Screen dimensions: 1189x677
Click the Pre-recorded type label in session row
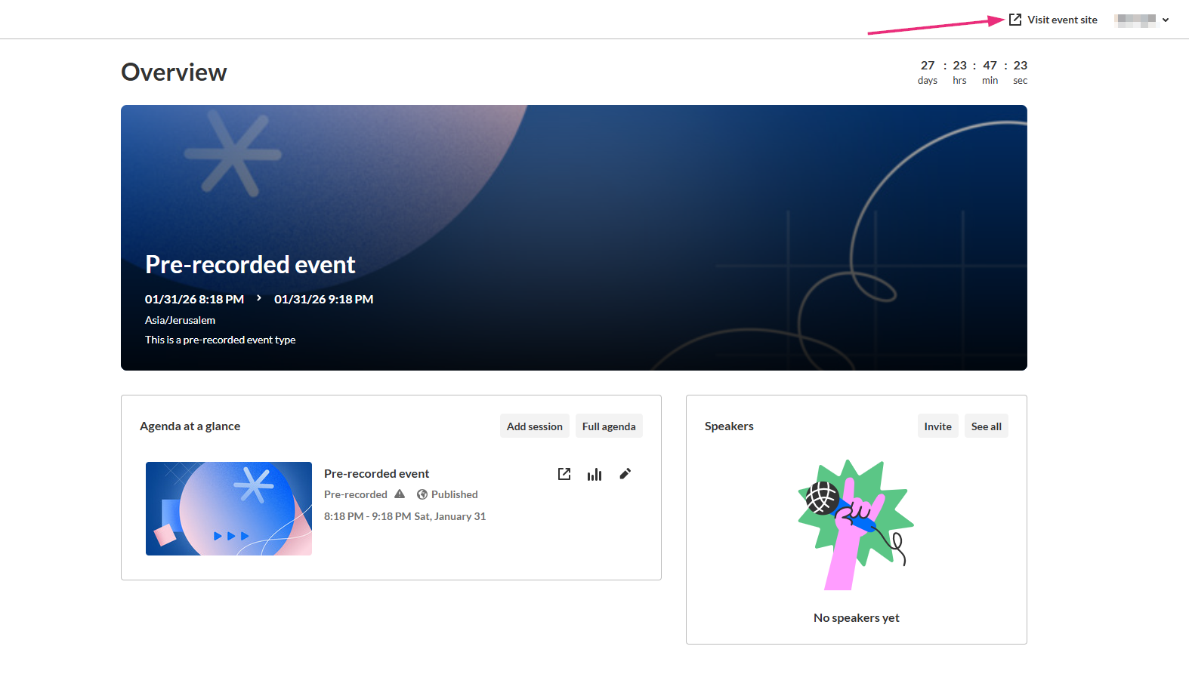click(x=355, y=494)
